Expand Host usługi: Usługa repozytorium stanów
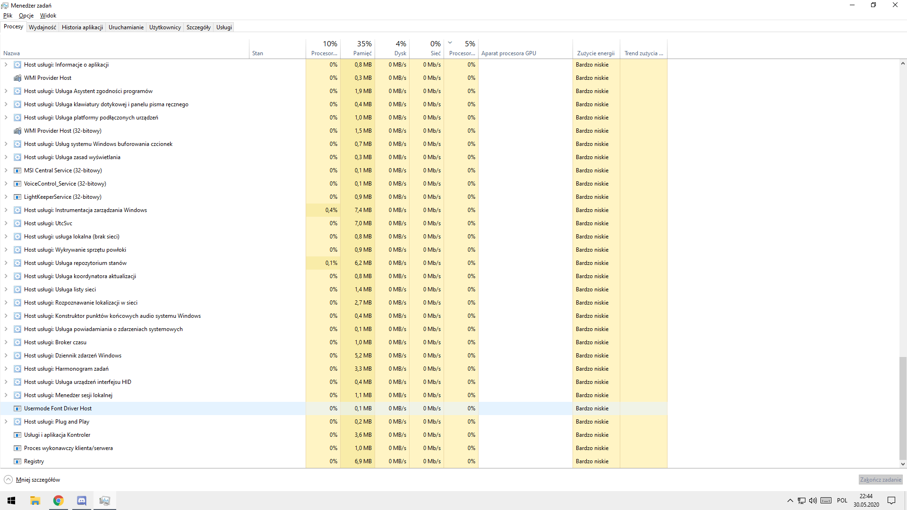Screen dimensions: 907x510 click(6, 263)
